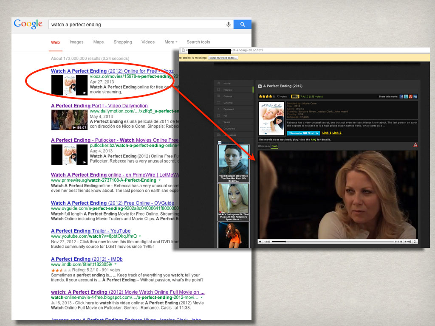Click Stream in HD Now button
The image size is (435, 326).
303,133
